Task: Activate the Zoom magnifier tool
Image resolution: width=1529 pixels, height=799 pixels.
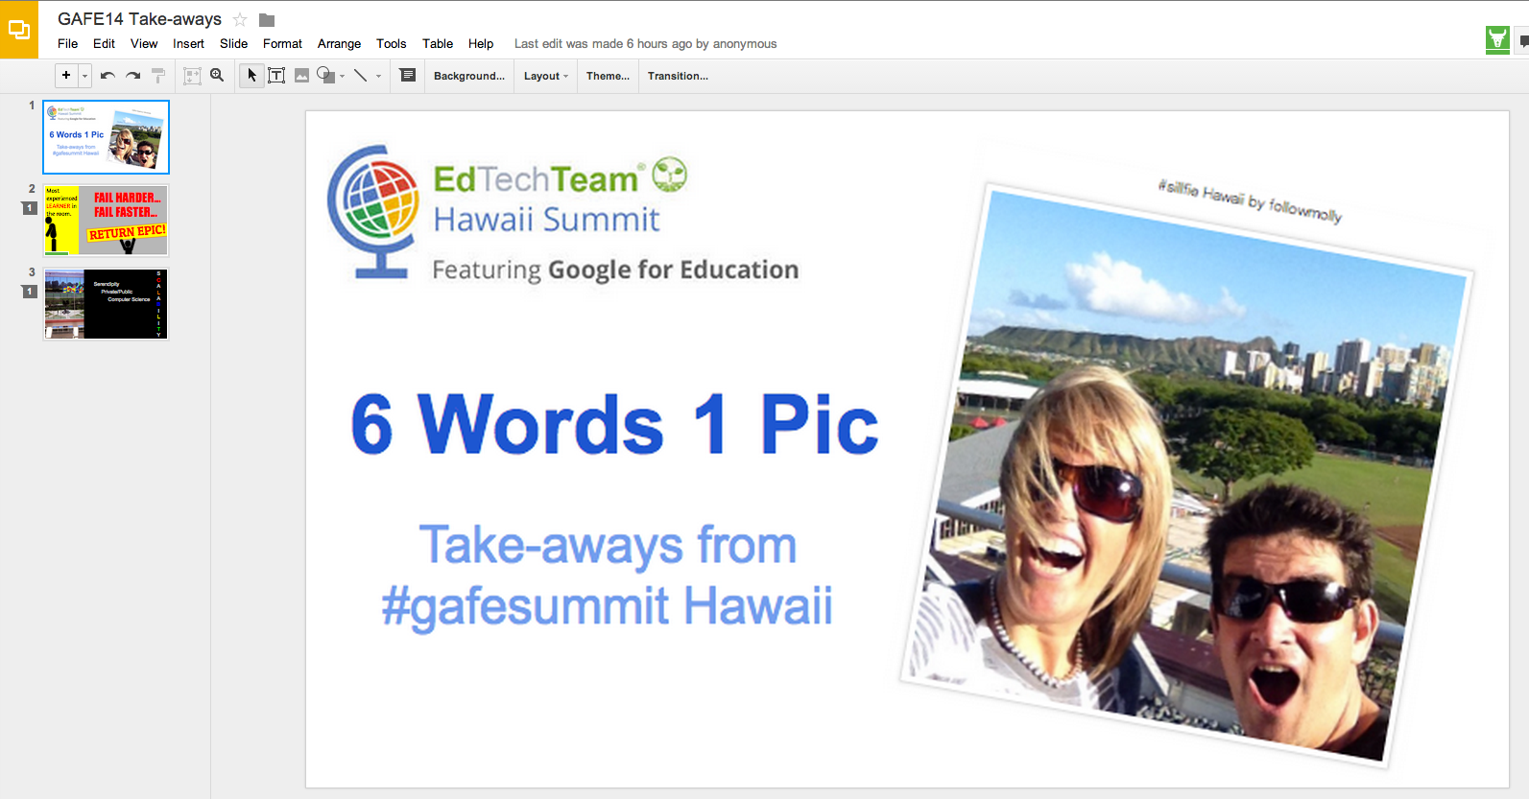Action: 217,75
